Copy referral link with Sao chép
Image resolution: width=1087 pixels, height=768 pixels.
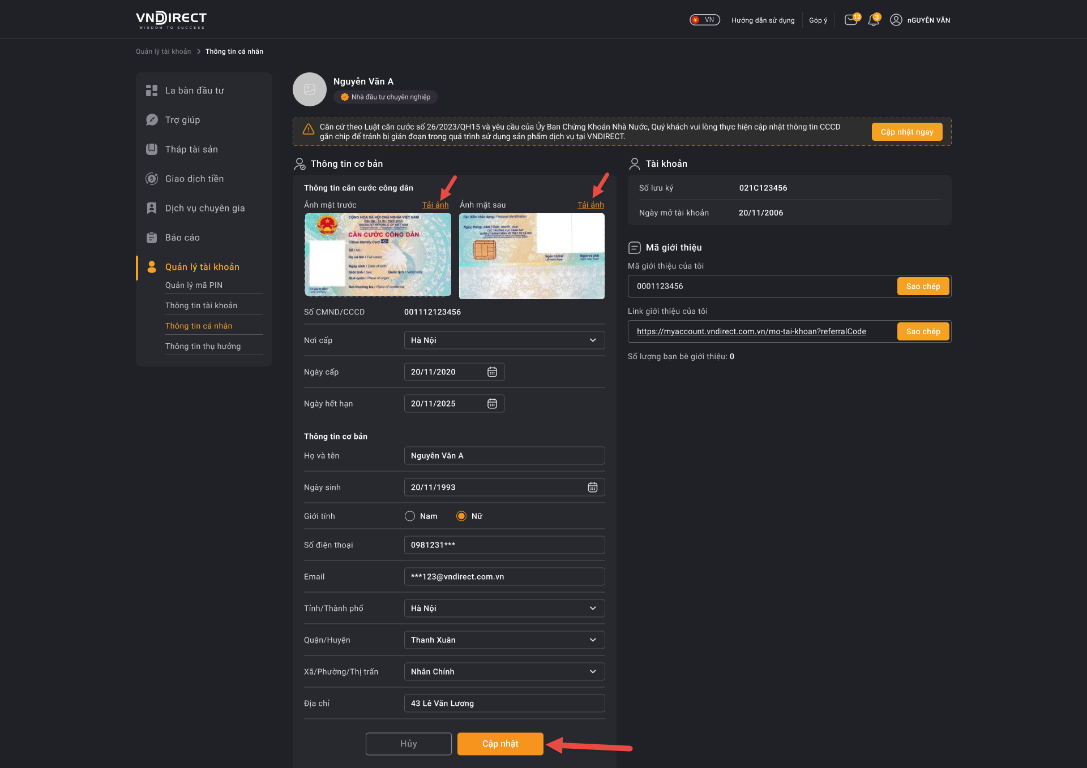coord(923,331)
